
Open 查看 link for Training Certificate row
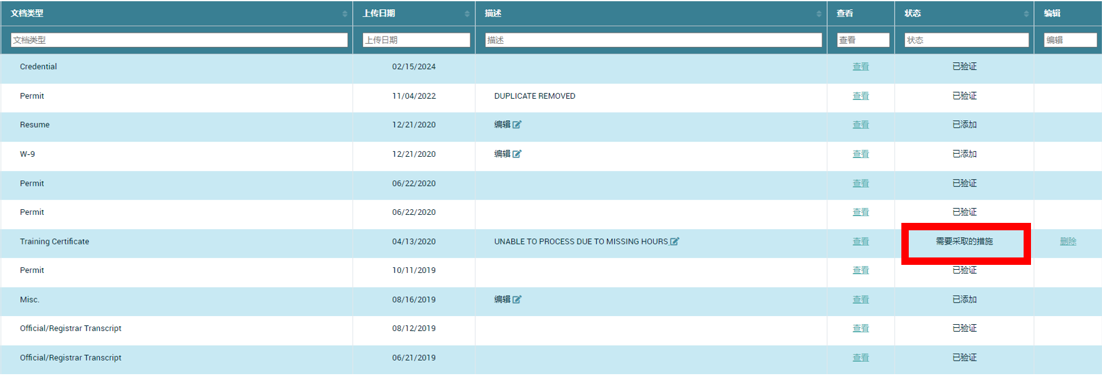861,241
